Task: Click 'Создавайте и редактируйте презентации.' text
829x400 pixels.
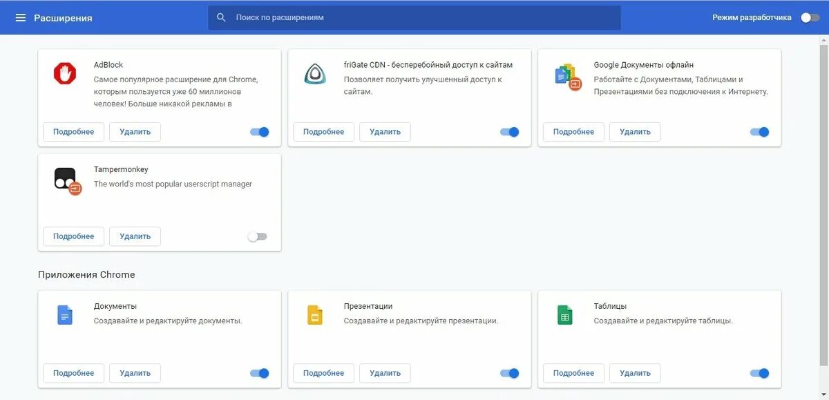Action: click(x=421, y=321)
